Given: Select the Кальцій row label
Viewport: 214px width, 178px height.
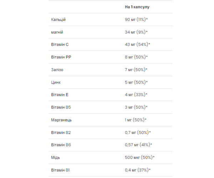Looking at the screenshot, I should [x=58, y=19].
